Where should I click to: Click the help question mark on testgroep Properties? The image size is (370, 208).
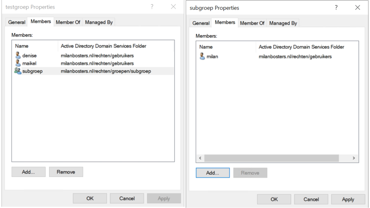[x=152, y=7]
